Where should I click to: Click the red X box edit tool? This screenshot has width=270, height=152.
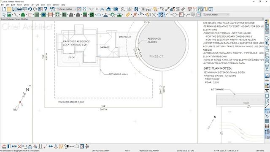[x=19, y=147]
